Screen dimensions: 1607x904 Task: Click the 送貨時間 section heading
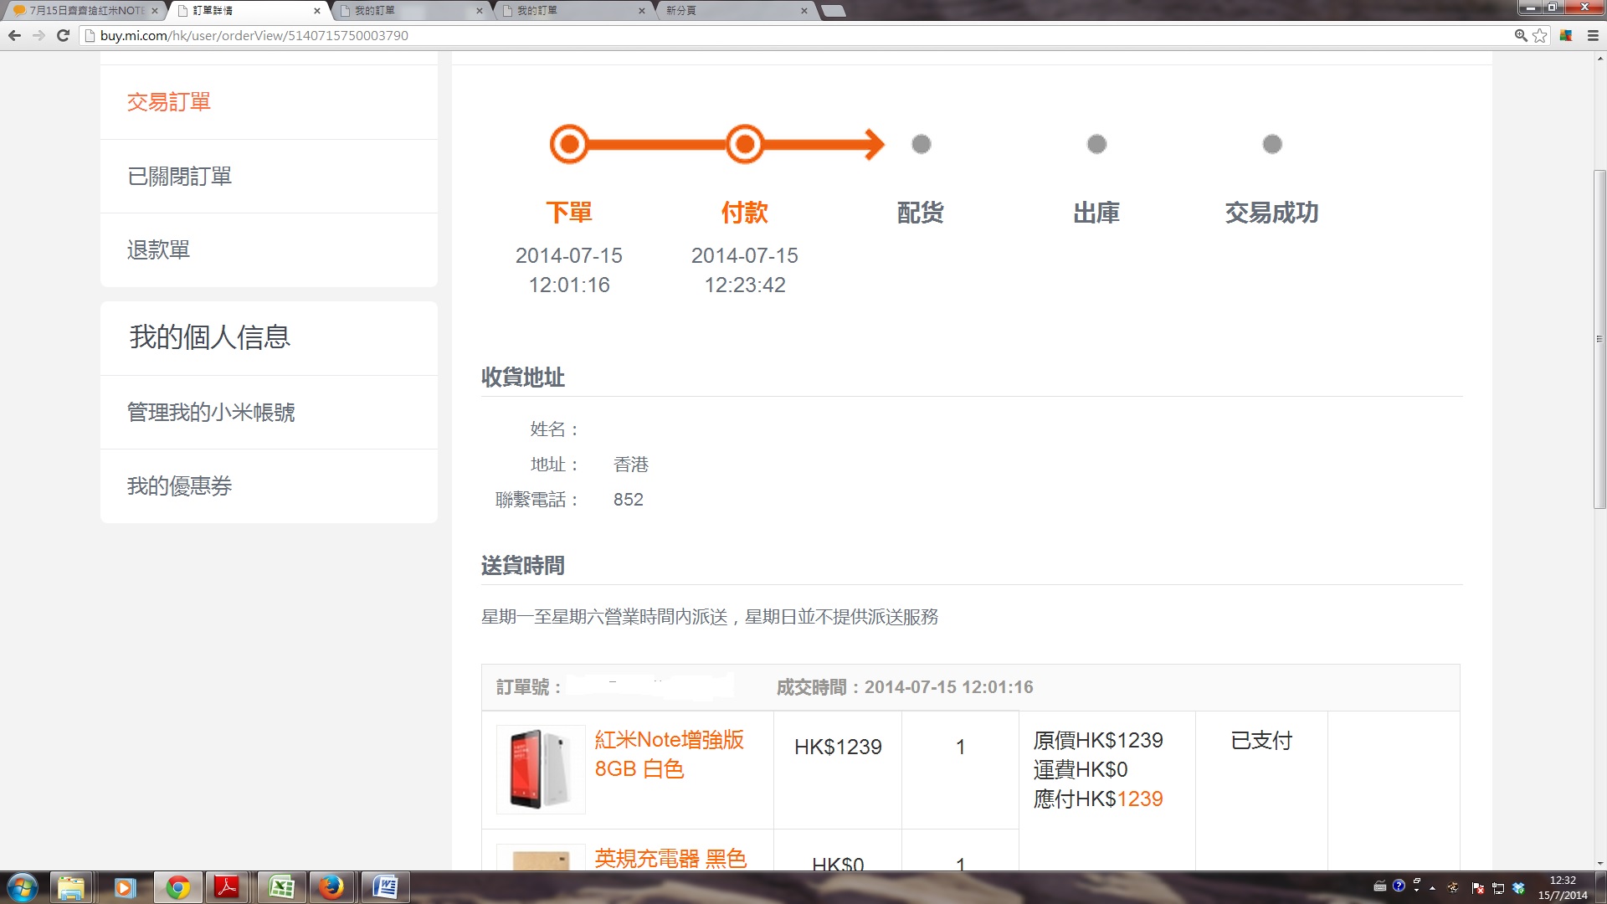click(x=523, y=566)
